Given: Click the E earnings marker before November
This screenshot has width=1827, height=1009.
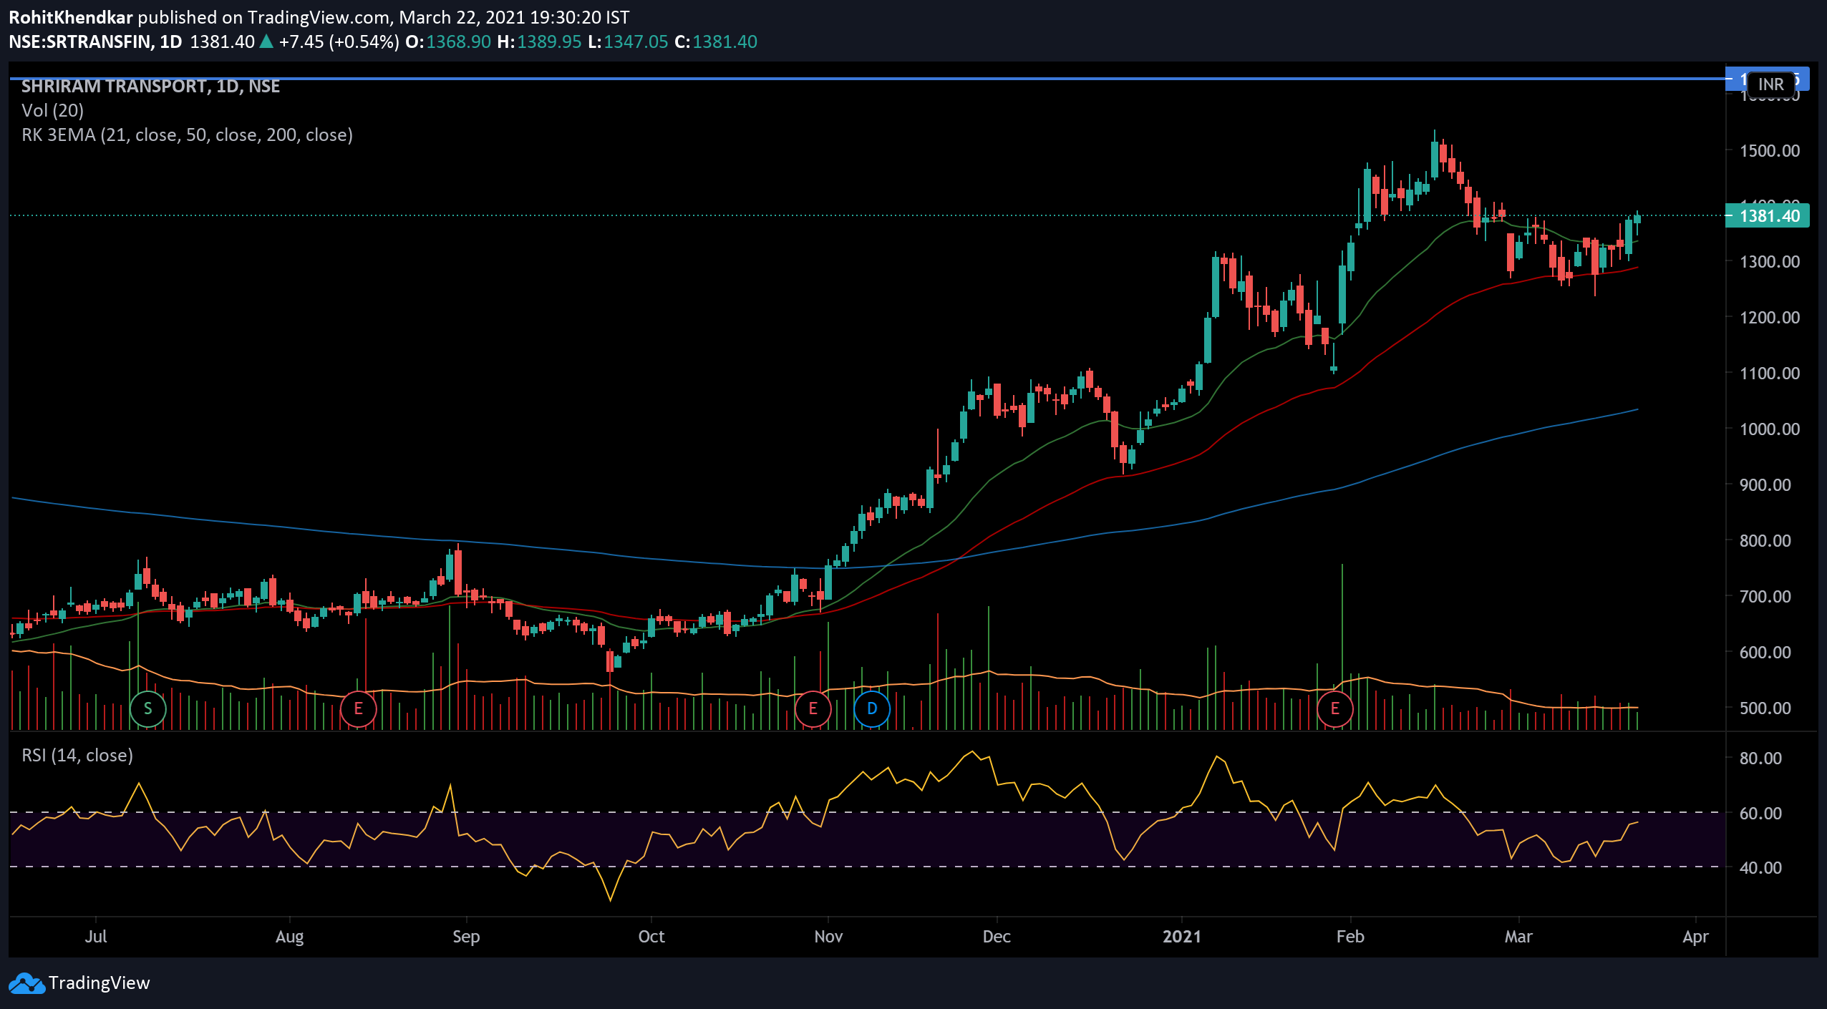Looking at the screenshot, I should click(x=813, y=708).
